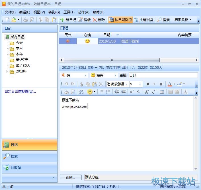Click the 组别... button
The width and height of the screenshot is (201, 190).
71,177
